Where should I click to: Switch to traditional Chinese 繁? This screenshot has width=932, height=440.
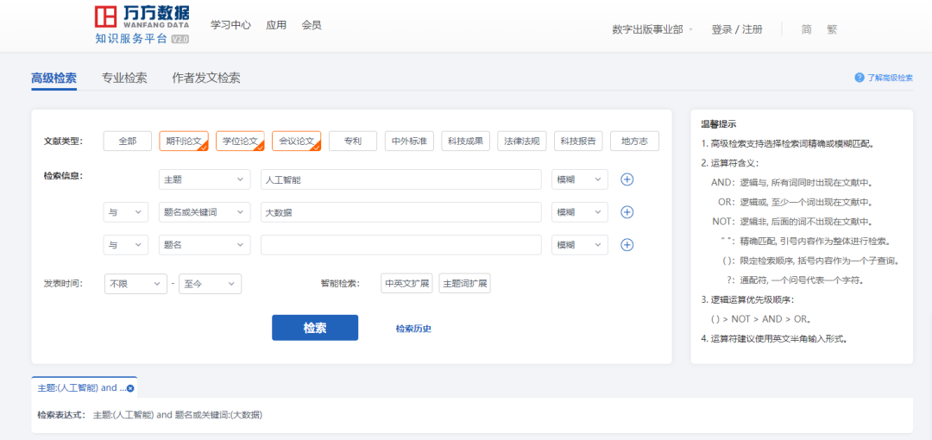tap(832, 29)
